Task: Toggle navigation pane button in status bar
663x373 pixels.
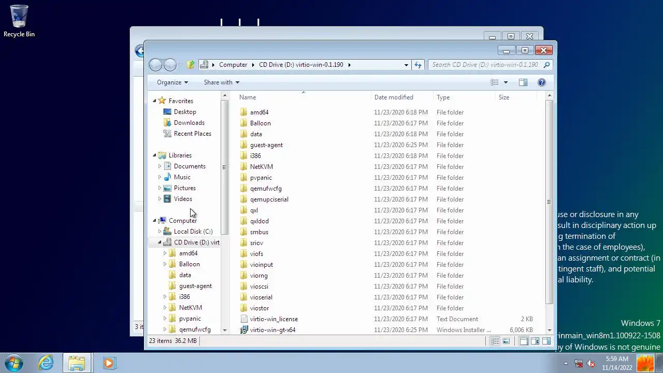Action: click(524, 341)
